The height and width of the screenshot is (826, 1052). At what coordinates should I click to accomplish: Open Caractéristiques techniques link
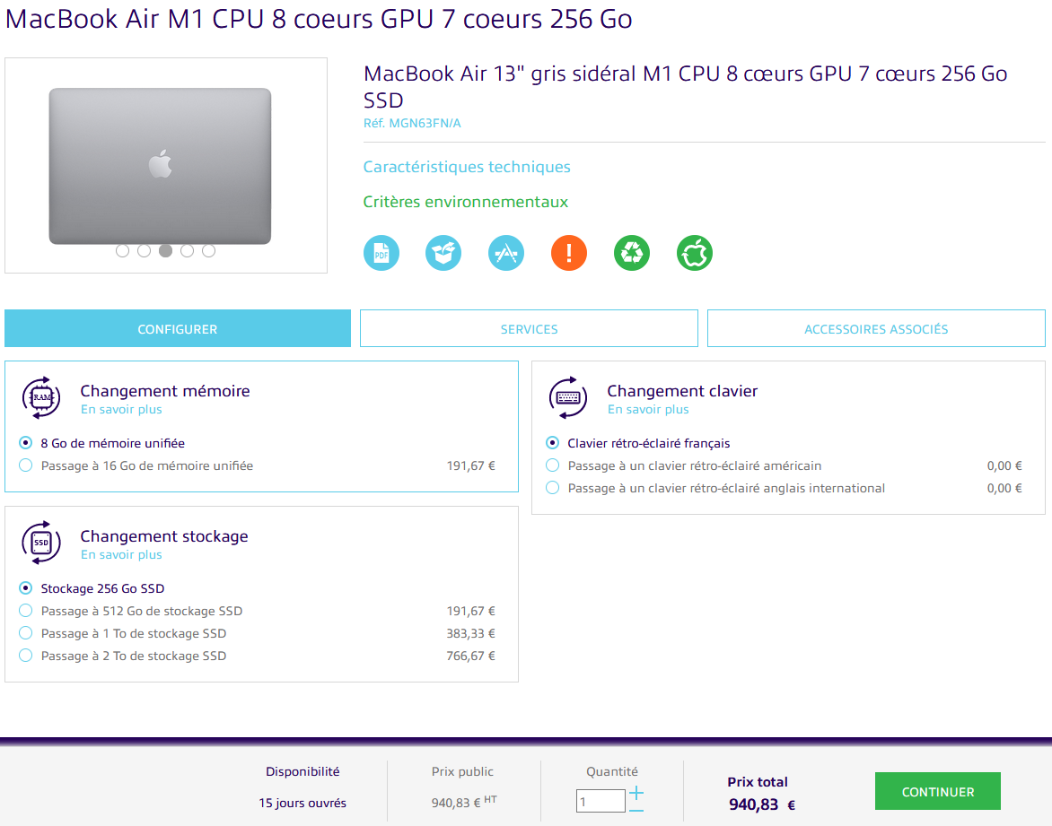(466, 166)
